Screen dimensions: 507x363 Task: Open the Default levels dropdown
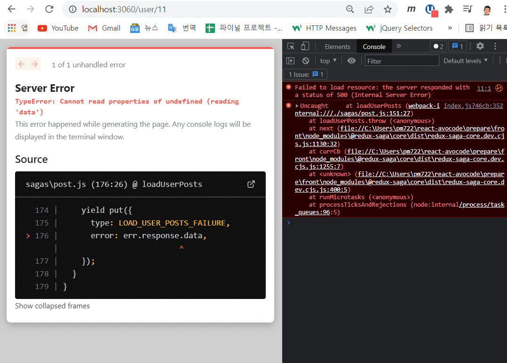(465, 61)
